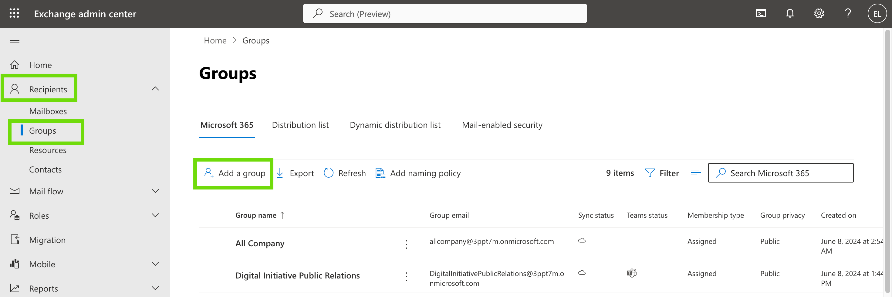Switch to the Mail-enabled security tab
The height and width of the screenshot is (297, 892).
(x=502, y=125)
